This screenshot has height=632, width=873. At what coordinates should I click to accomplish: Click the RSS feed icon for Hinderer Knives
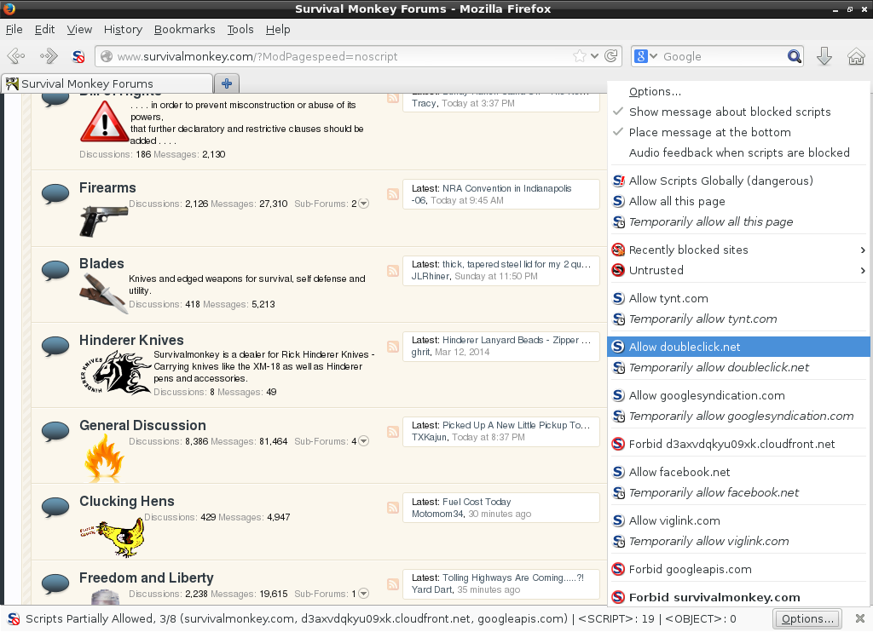tap(393, 346)
